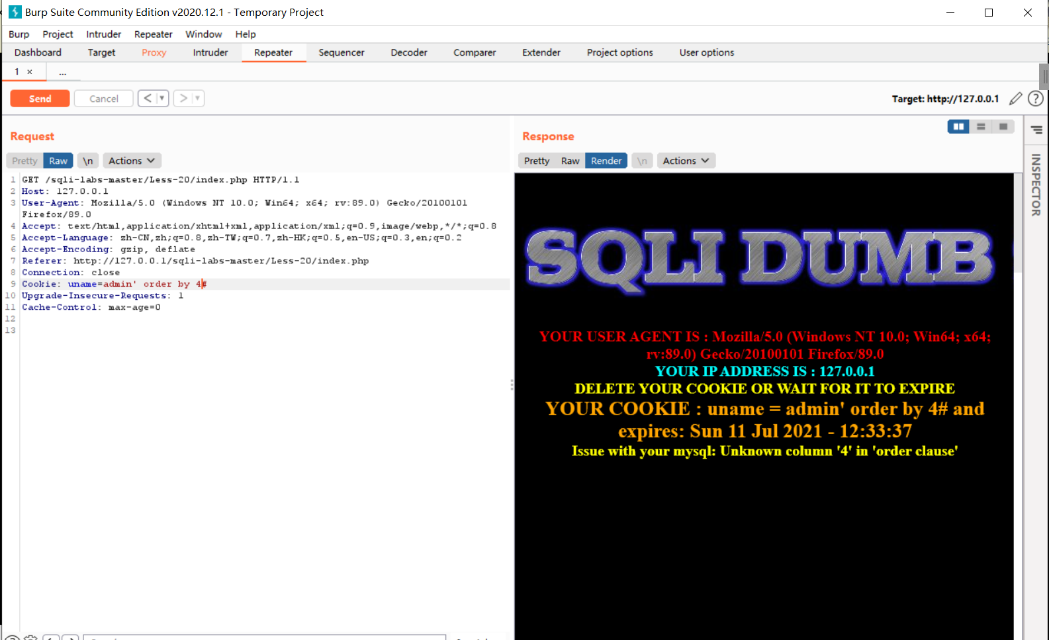Click the Upgrade-Insecure-Requests header line
The height and width of the screenshot is (640, 1049).
(x=103, y=296)
